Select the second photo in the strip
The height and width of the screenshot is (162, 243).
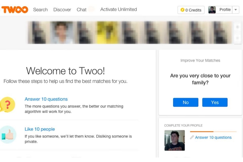[62, 33]
